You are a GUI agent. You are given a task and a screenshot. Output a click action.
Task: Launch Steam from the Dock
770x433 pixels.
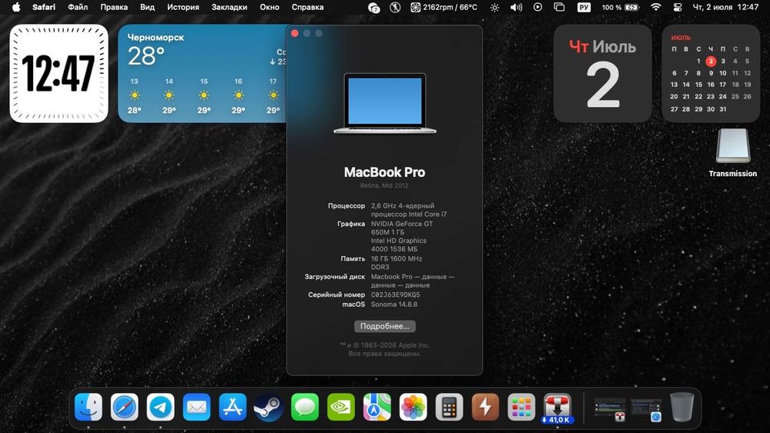269,407
